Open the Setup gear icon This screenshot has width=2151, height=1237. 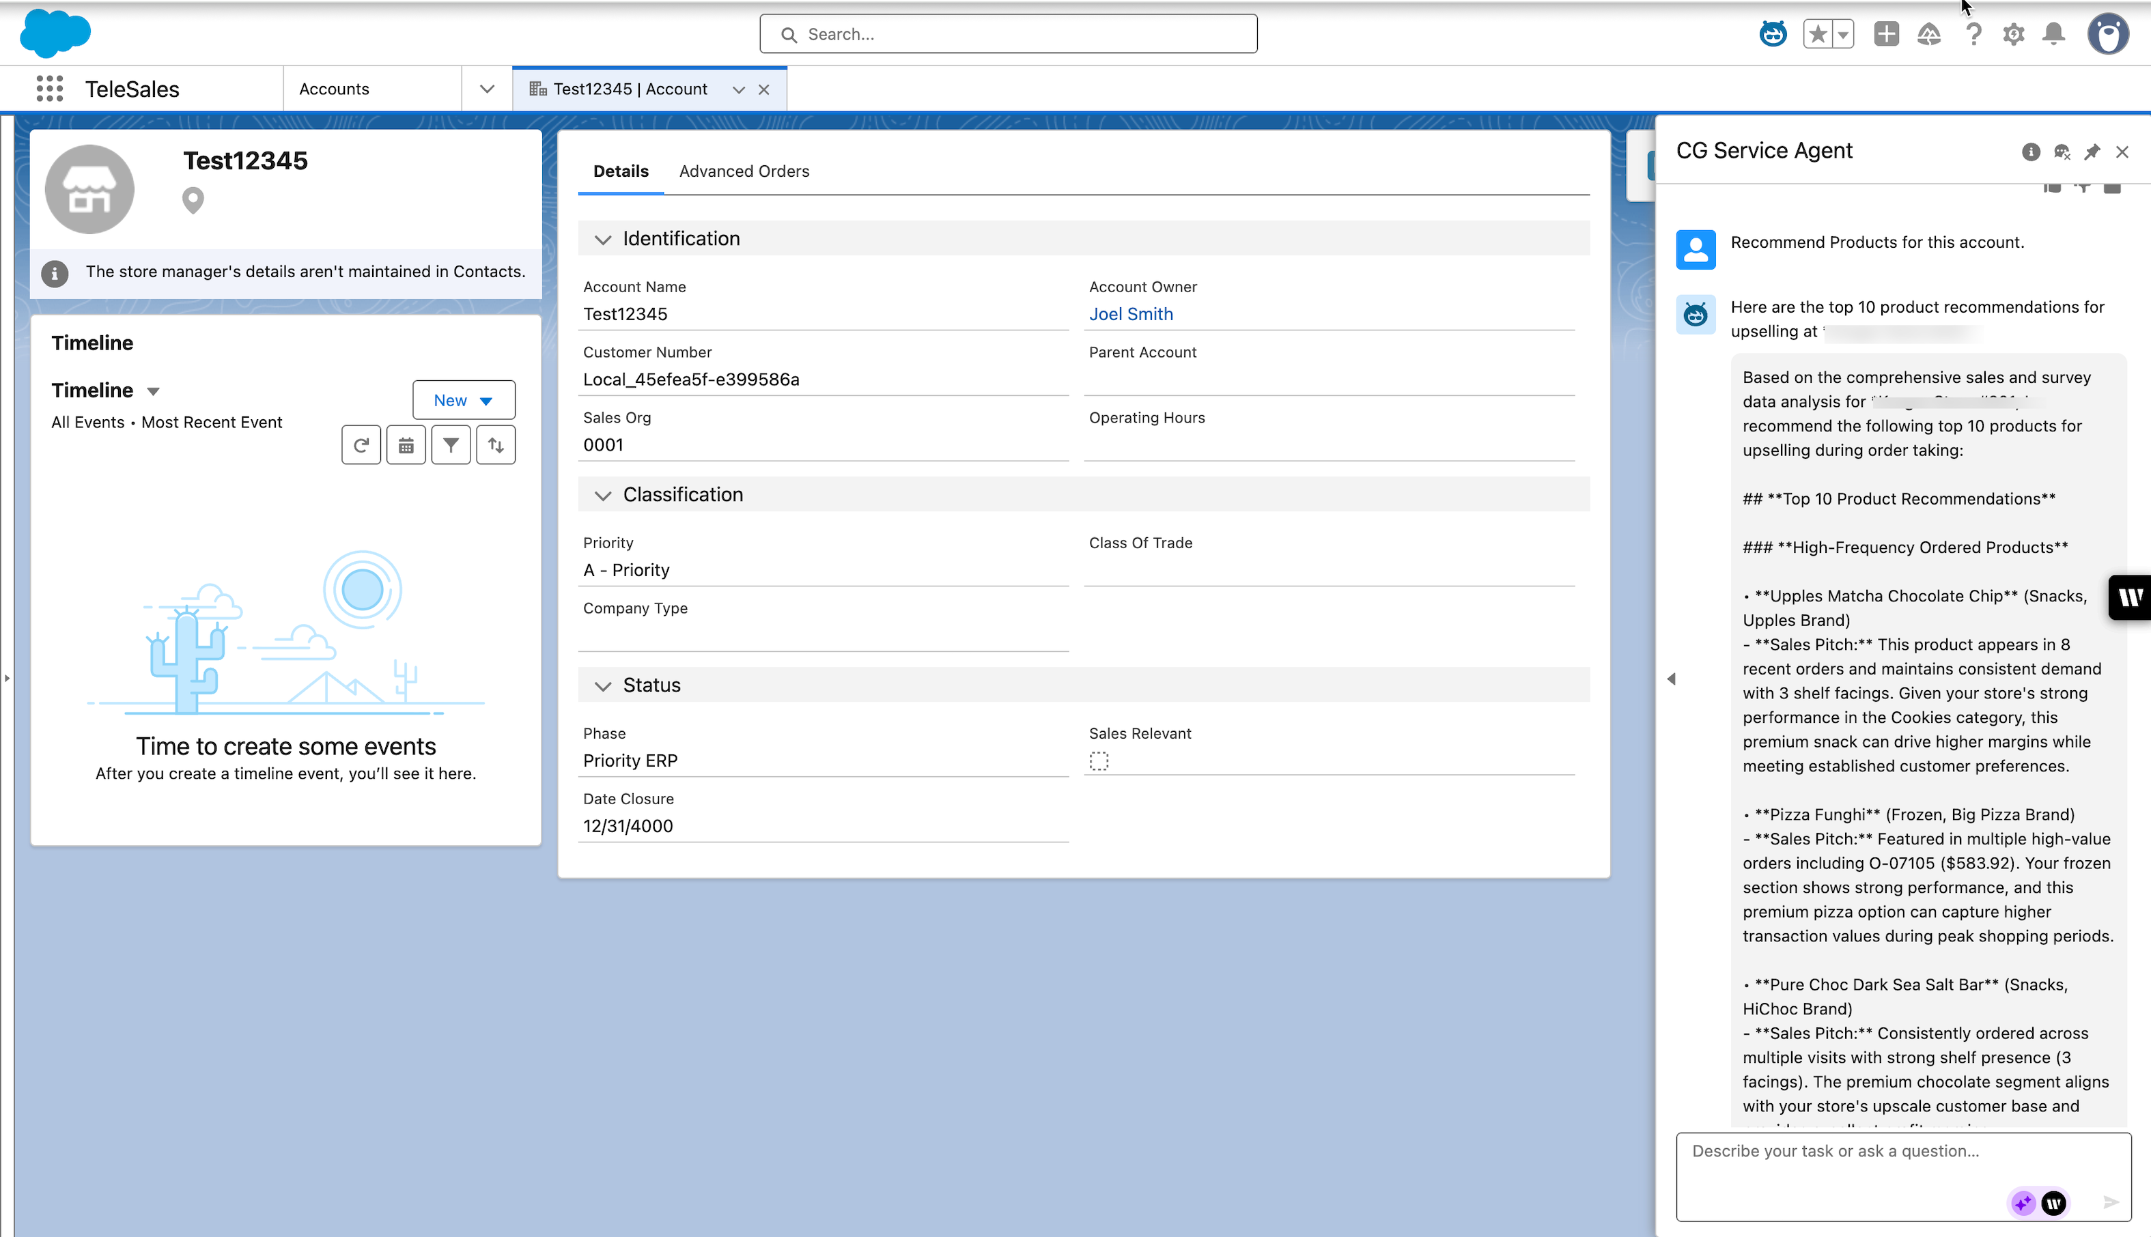click(2013, 34)
